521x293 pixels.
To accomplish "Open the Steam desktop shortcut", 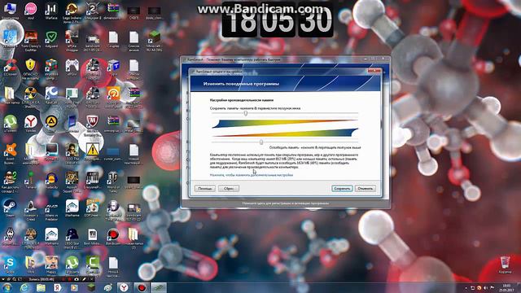I will point(10,208).
